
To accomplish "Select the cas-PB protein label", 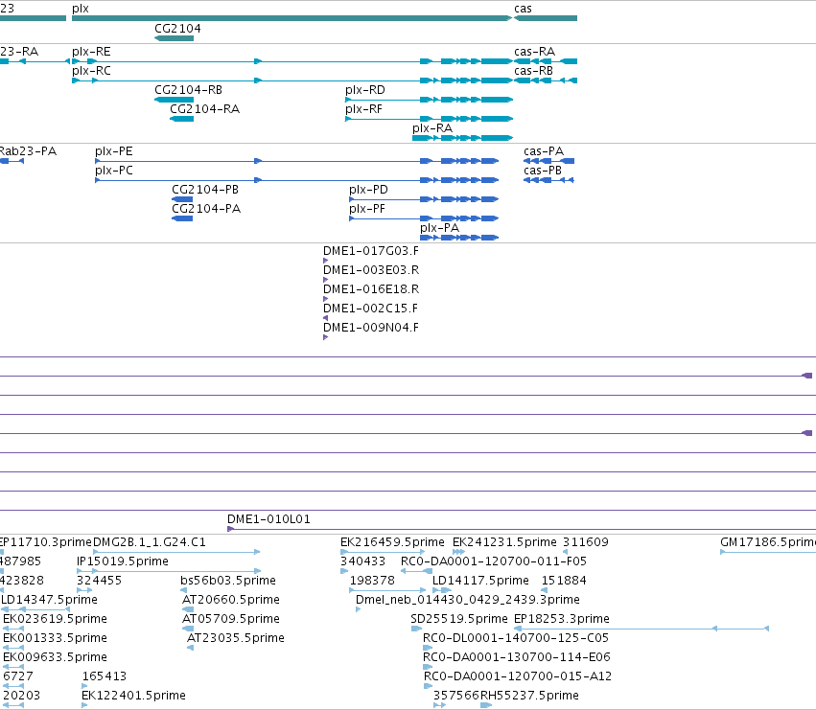I will tap(543, 171).
